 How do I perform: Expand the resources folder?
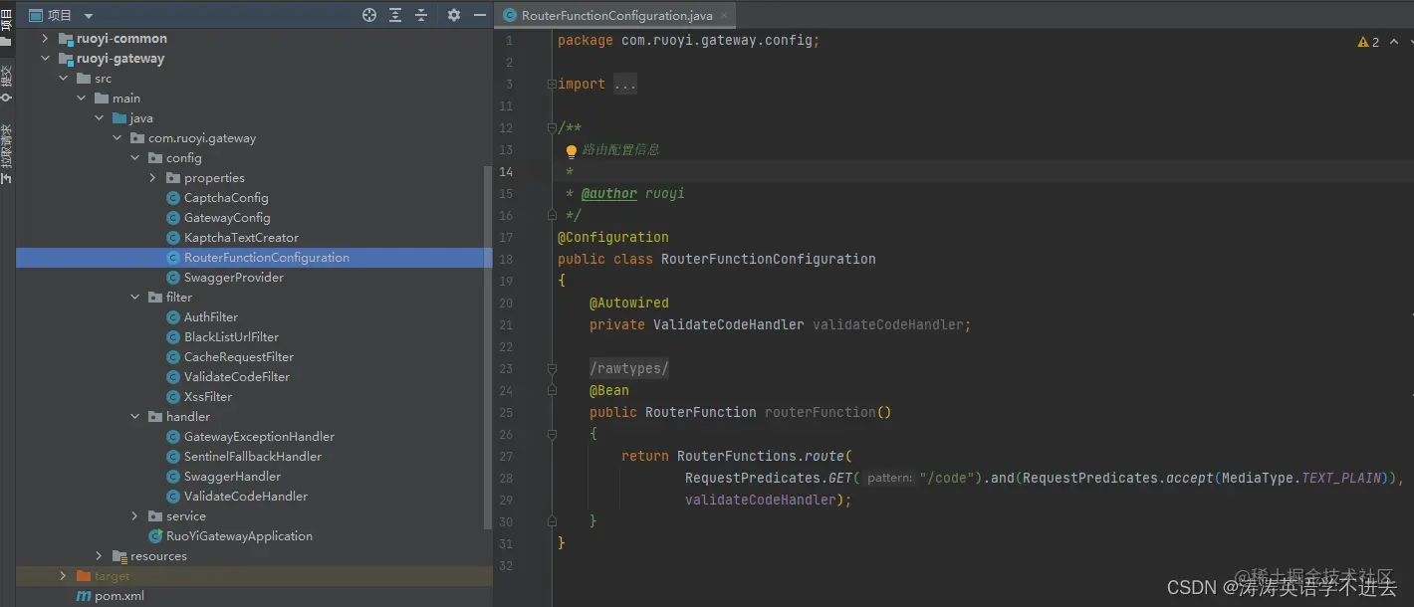tap(99, 556)
